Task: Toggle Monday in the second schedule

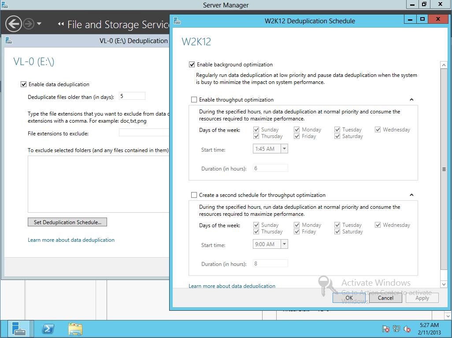Action: (296, 225)
